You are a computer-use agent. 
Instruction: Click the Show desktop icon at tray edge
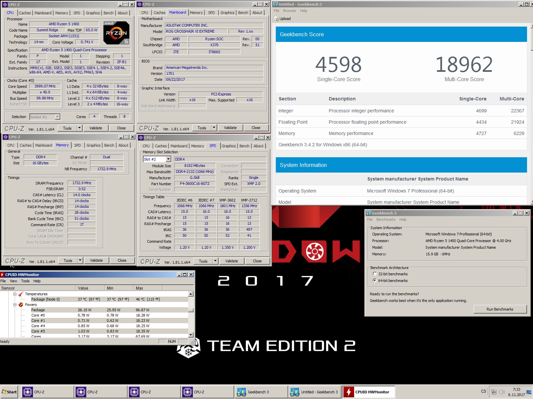pos(529,392)
